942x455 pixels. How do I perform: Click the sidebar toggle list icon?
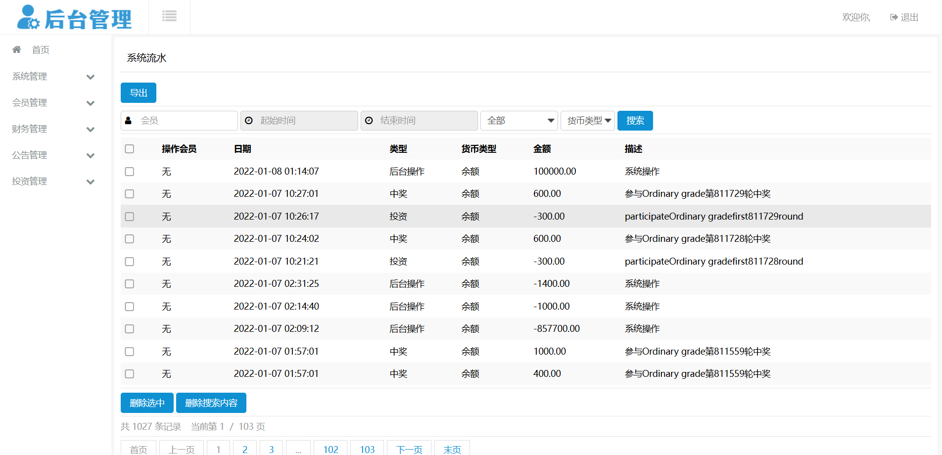click(169, 16)
